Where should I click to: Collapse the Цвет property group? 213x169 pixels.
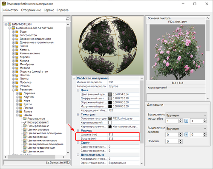pyautogui.click(x=78, y=90)
